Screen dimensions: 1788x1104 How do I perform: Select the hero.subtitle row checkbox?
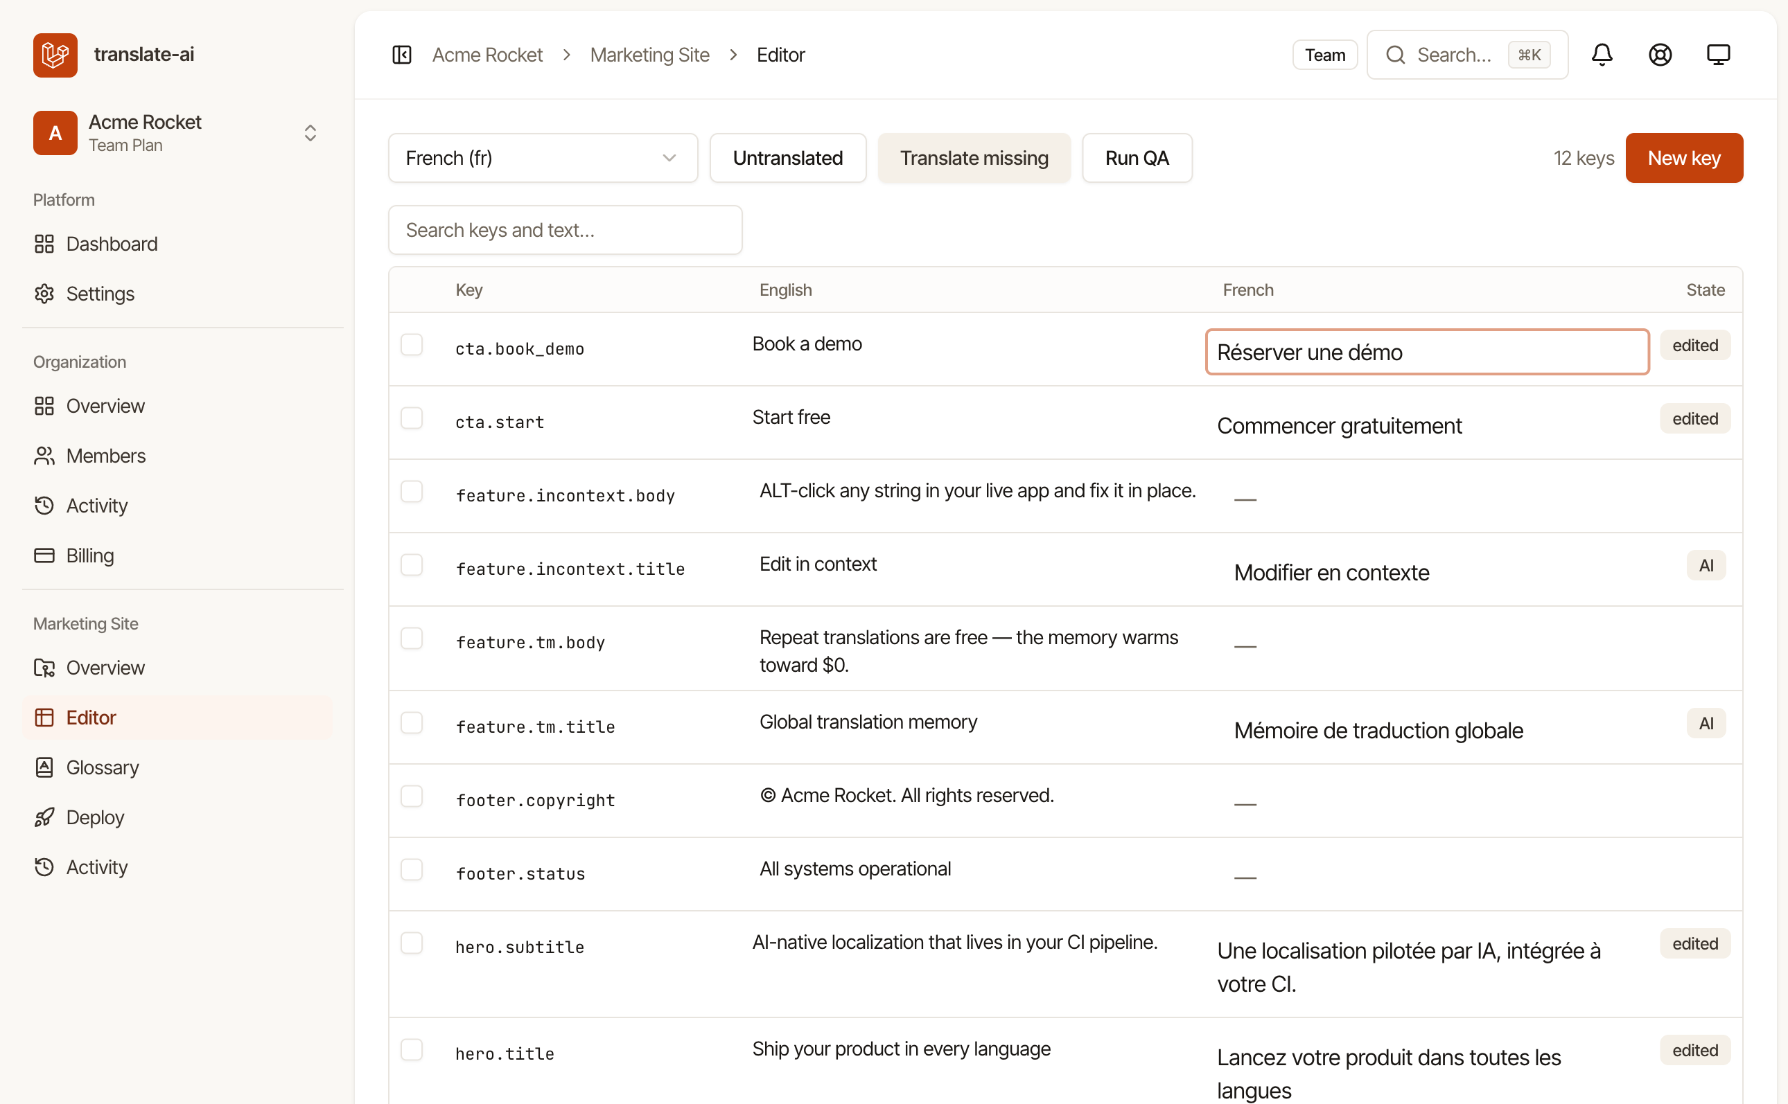[412, 943]
